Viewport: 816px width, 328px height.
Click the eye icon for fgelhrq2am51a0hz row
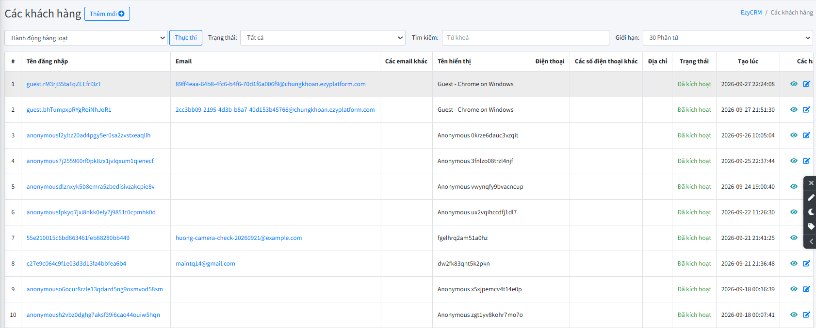[x=794, y=238]
